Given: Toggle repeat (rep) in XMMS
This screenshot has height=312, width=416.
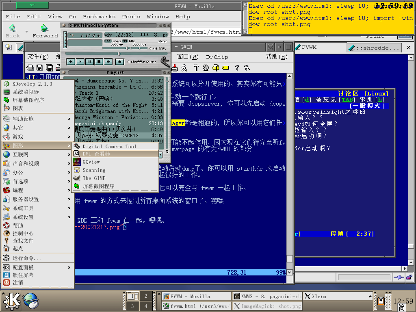Looking at the screenshot, I should click(151, 62).
